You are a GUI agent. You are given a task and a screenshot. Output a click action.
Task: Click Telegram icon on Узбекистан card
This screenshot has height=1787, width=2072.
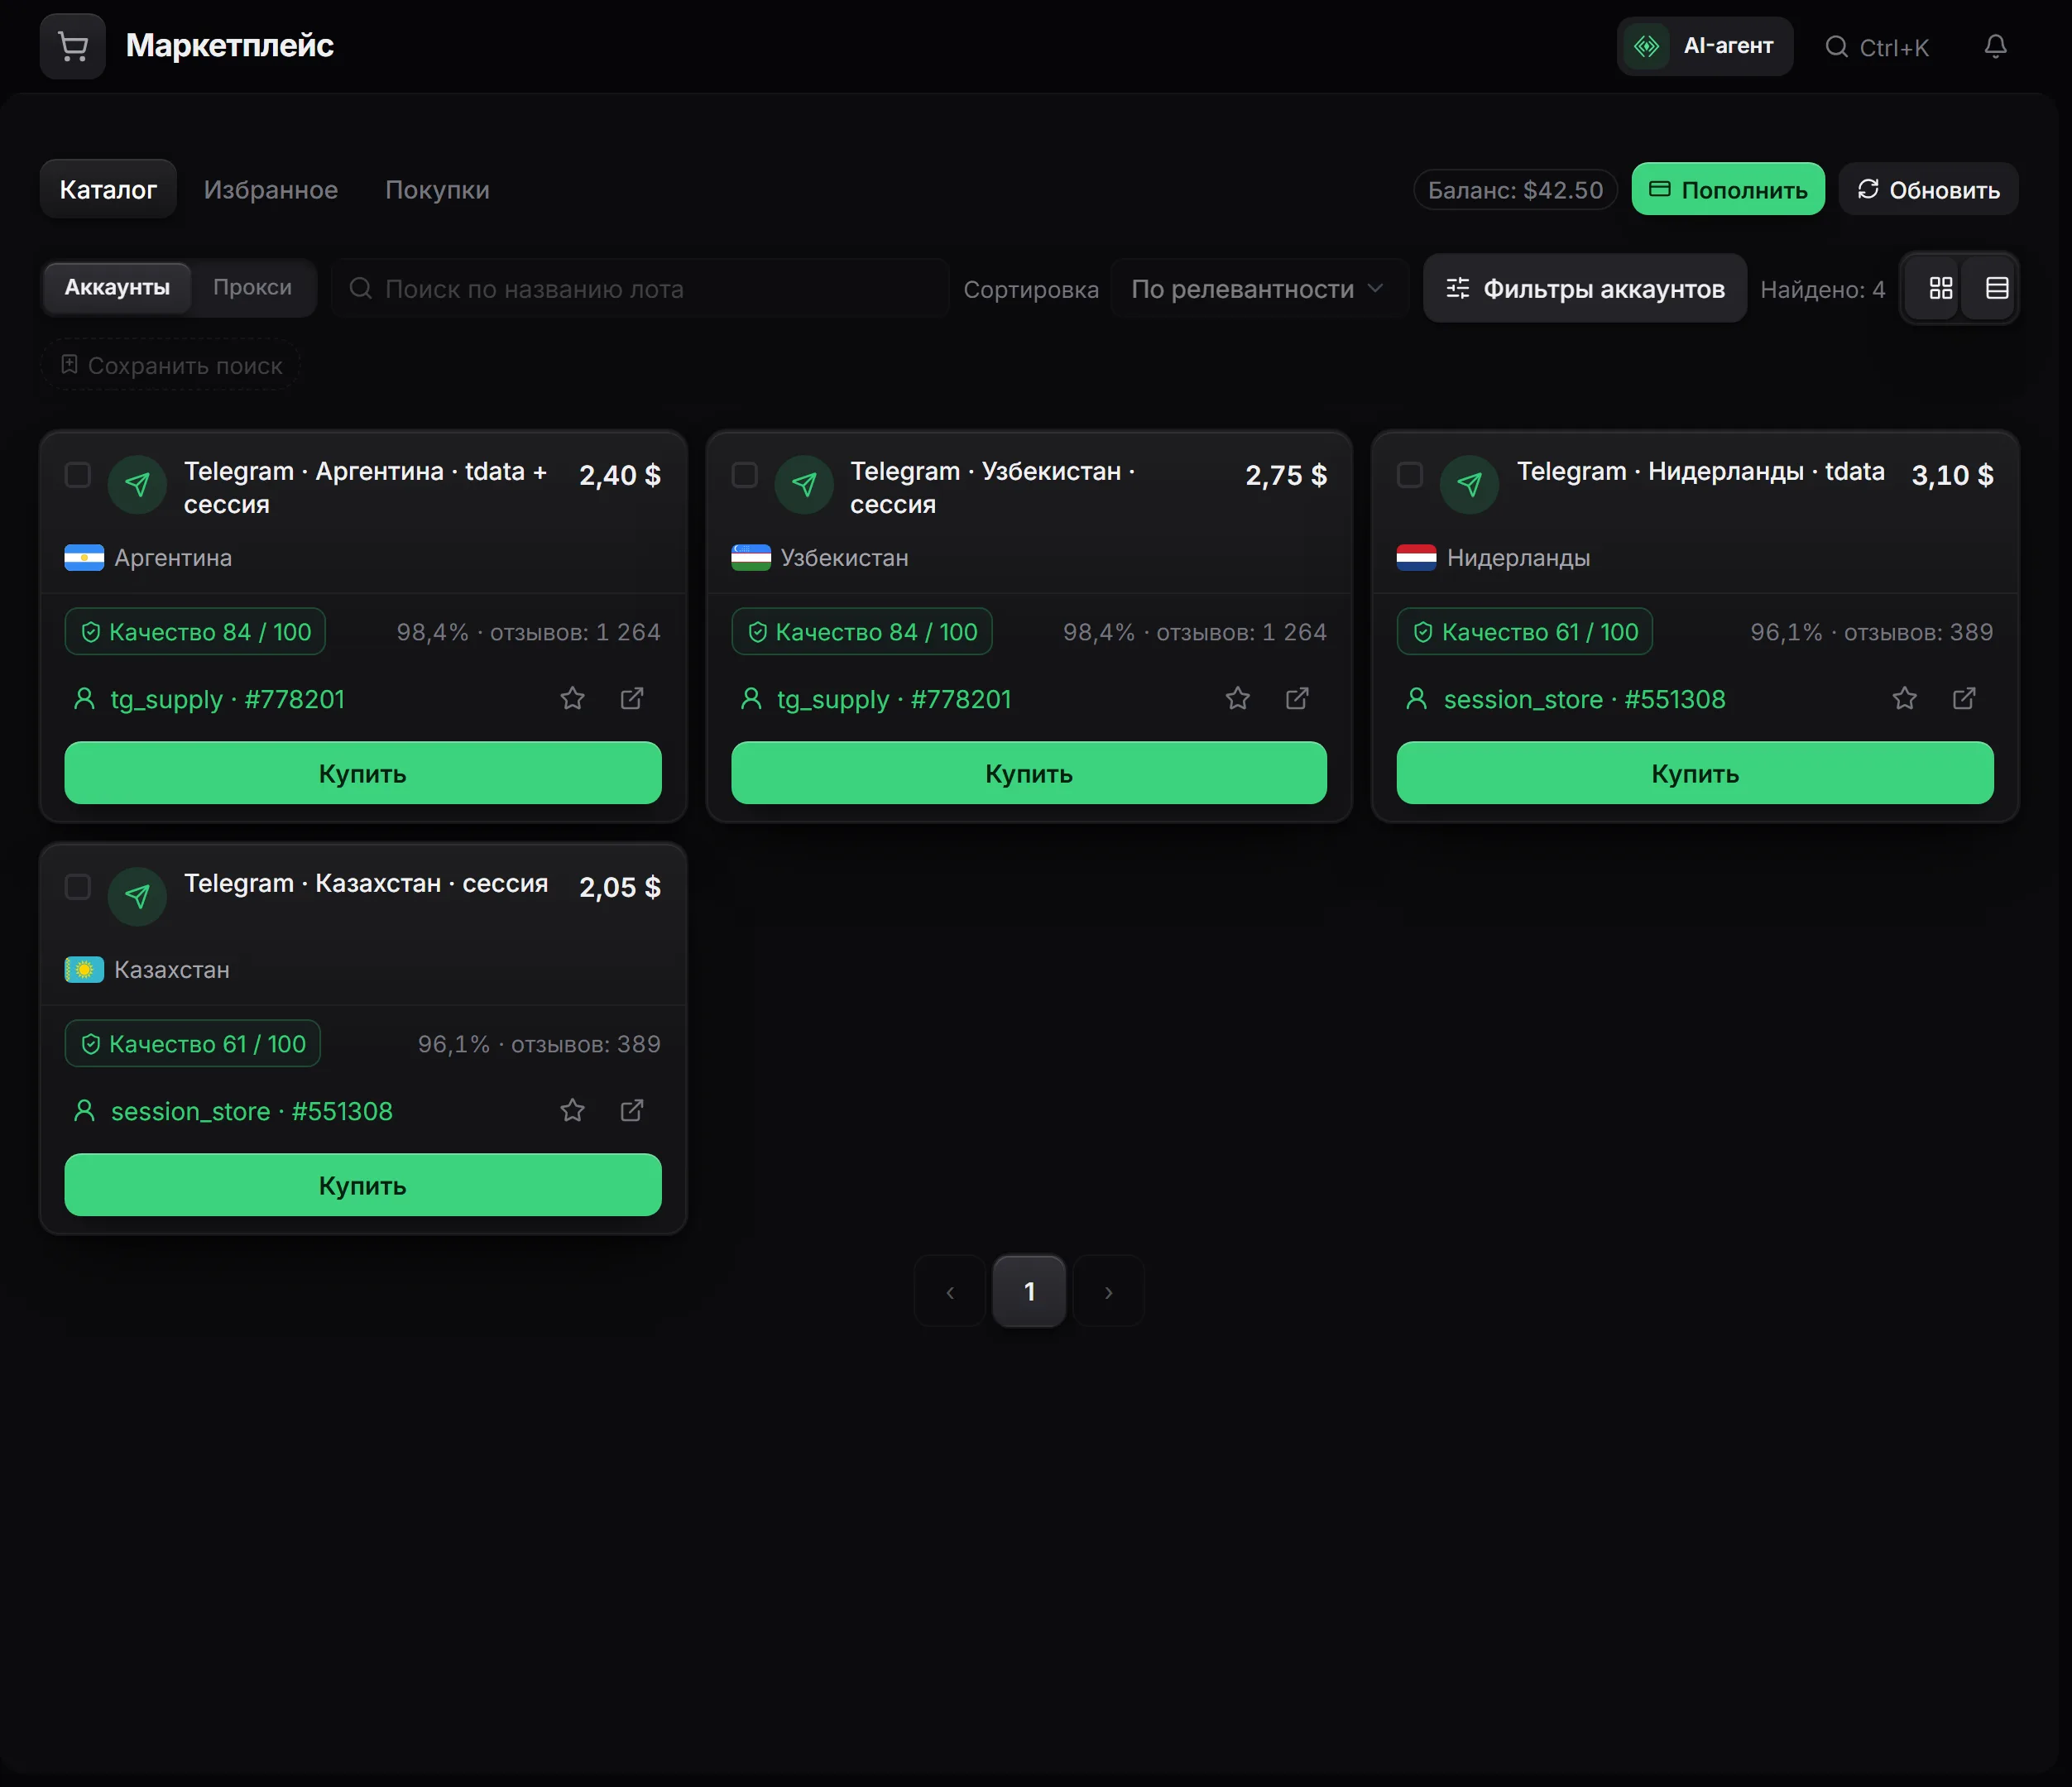pyautogui.click(x=804, y=485)
